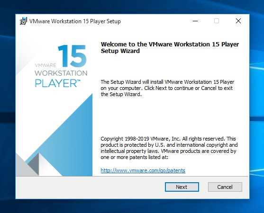Cancel the VMware Player setup

point(225,187)
